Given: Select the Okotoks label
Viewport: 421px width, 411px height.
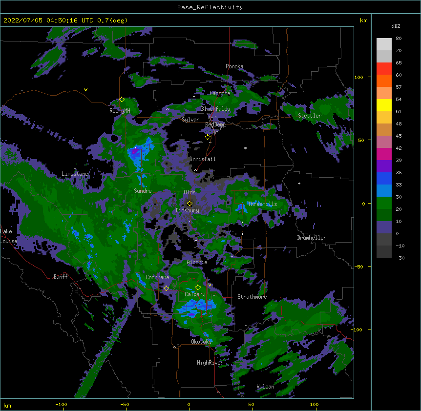Looking at the screenshot, I should 201,342.
